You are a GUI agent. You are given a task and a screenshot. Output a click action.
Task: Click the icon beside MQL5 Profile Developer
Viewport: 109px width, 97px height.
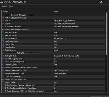(x=3, y=27)
